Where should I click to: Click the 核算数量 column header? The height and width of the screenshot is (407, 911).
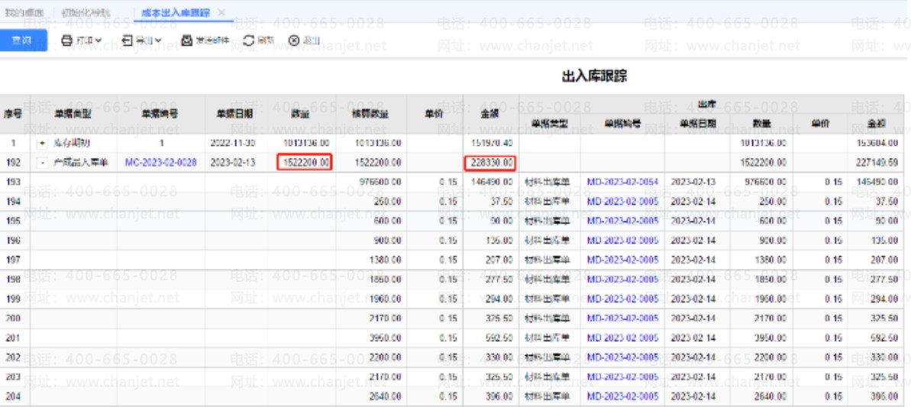370,114
